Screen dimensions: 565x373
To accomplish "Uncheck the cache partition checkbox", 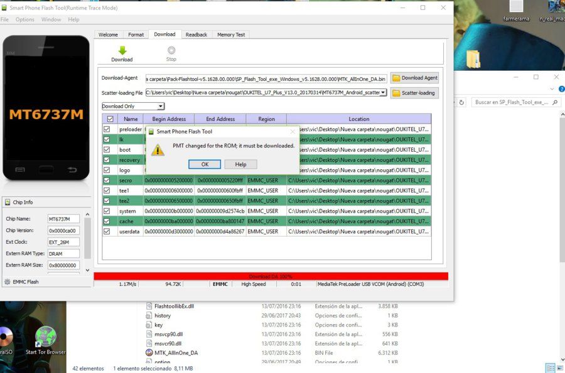I will (107, 221).
